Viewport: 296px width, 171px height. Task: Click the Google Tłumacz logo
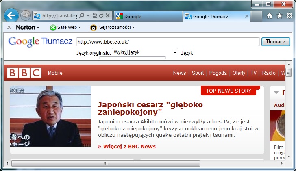(x=40, y=41)
